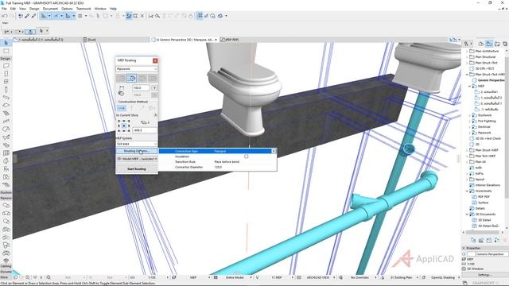
Task: Open the Project Map tab icon in navigator
Action: click(x=481, y=44)
